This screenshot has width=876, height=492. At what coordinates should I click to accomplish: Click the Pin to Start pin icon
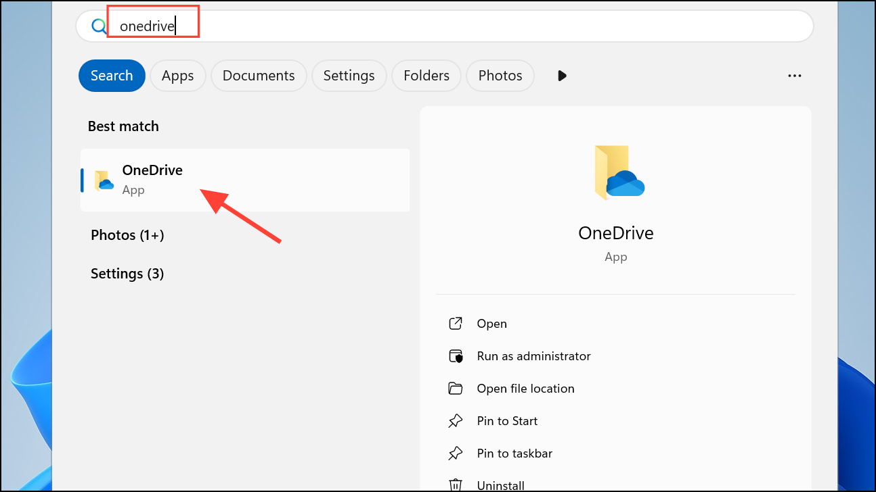tap(456, 421)
